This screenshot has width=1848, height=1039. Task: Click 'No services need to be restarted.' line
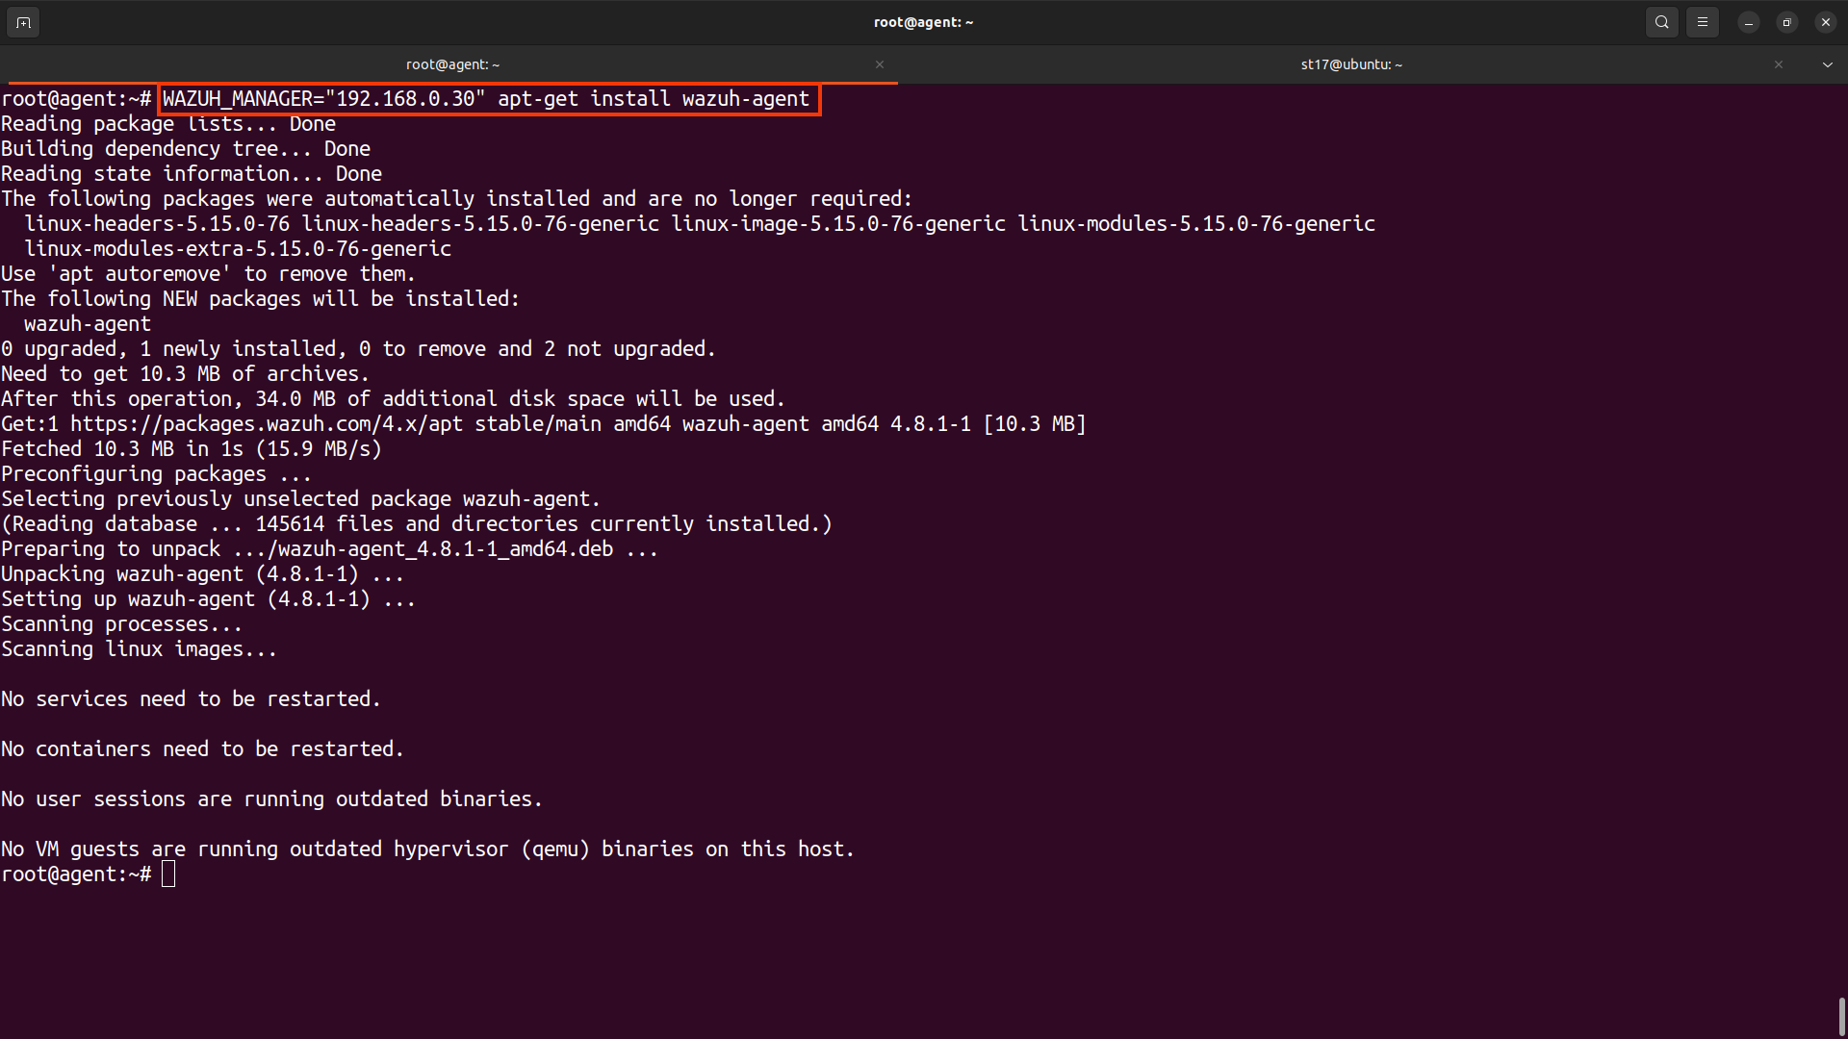(191, 699)
